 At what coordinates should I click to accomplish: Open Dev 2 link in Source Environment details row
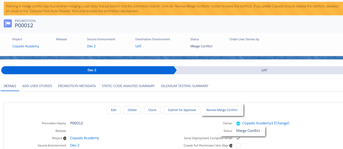click(x=75, y=145)
